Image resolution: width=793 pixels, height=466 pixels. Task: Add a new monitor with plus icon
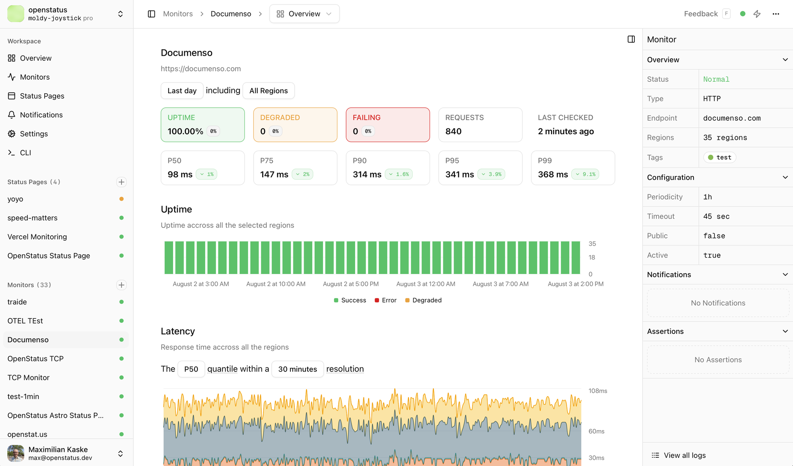click(121, 285)
